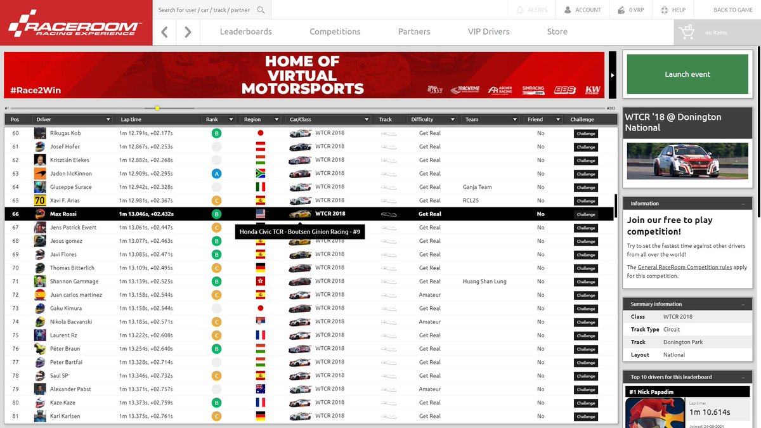Open Help in the top bar
The width and height of the screenshot is (761, 428).
pyautogui.click(x=673, y=10)
